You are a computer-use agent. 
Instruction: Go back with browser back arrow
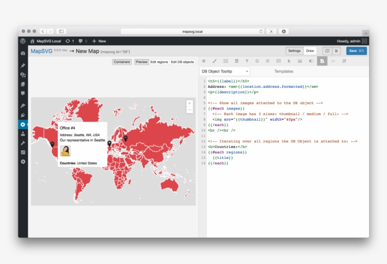click(42, 31)
